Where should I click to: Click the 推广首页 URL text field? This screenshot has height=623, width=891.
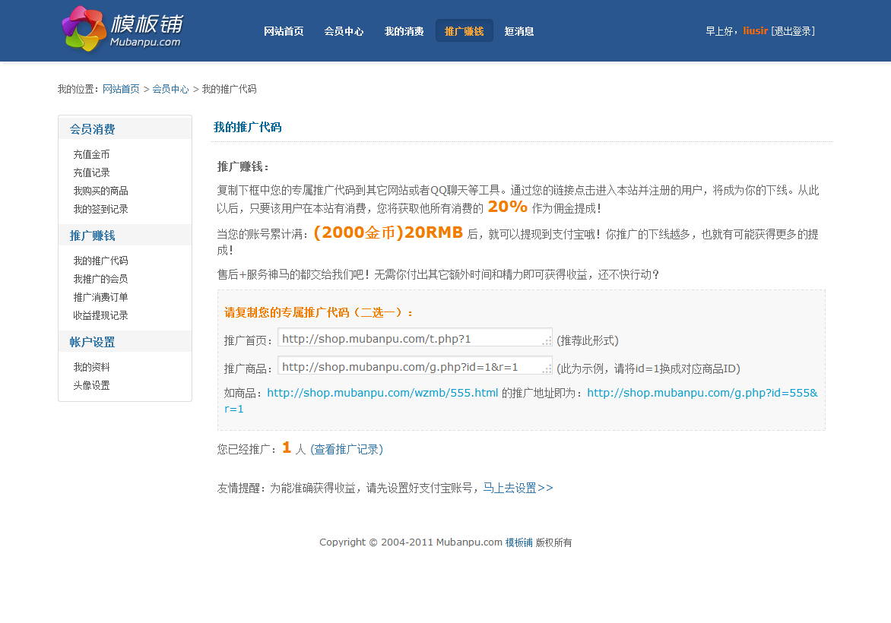tap(414, 338)
